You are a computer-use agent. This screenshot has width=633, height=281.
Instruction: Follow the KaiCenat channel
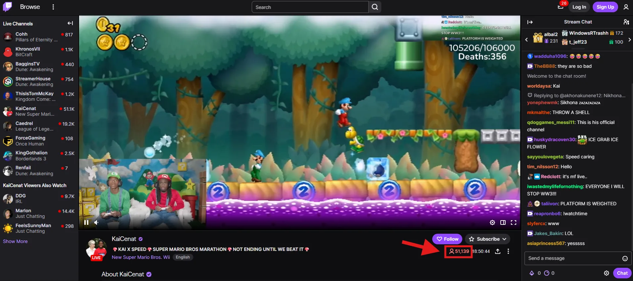tap(447, 239)
